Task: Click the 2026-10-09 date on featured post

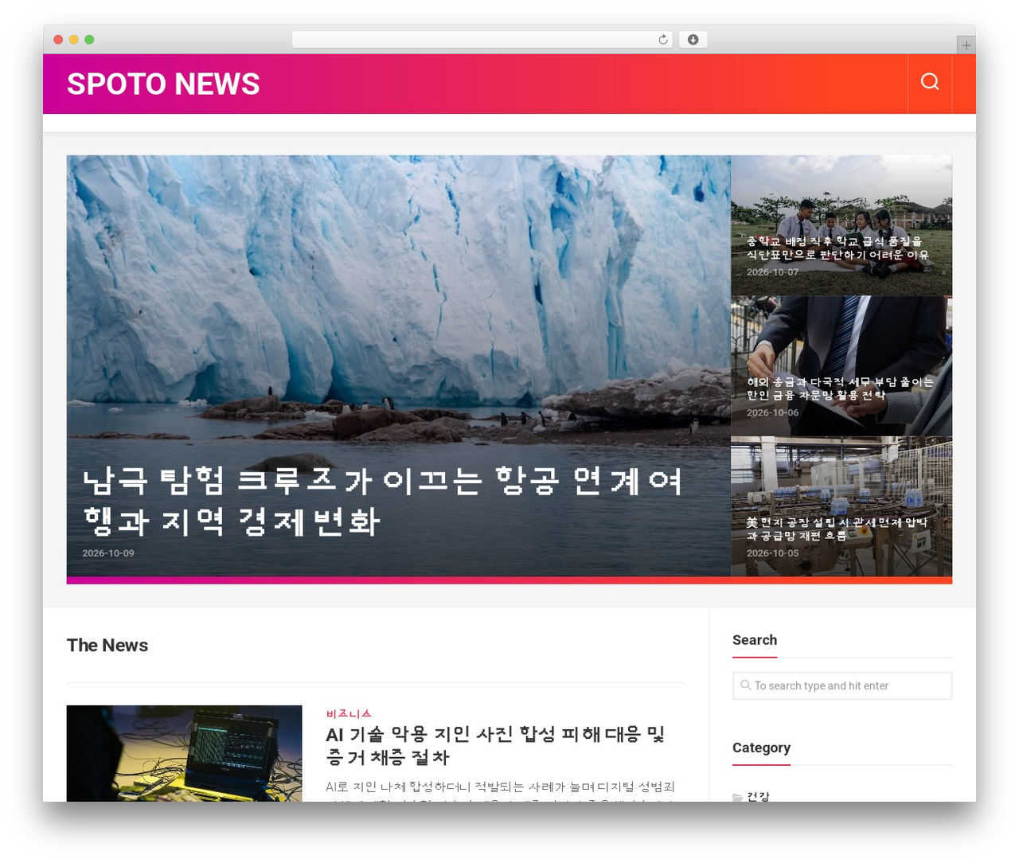Action: (x=108, y=553)
